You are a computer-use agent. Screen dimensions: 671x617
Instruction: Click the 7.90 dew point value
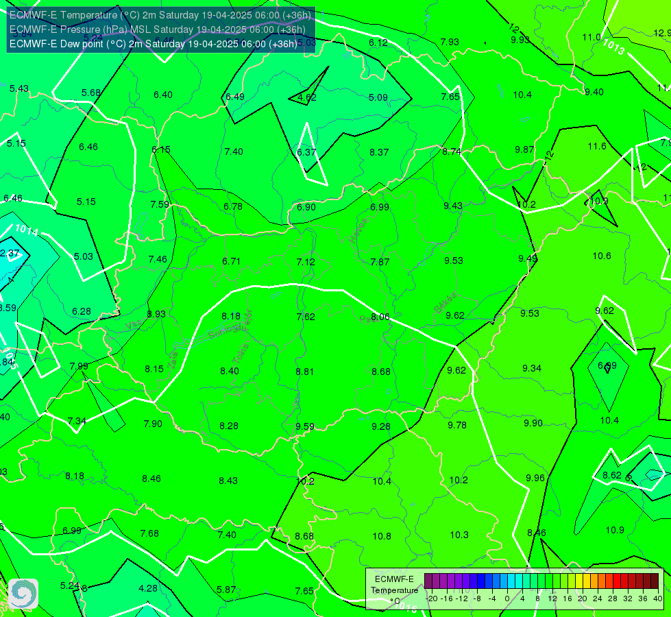(x=153, y=424)
